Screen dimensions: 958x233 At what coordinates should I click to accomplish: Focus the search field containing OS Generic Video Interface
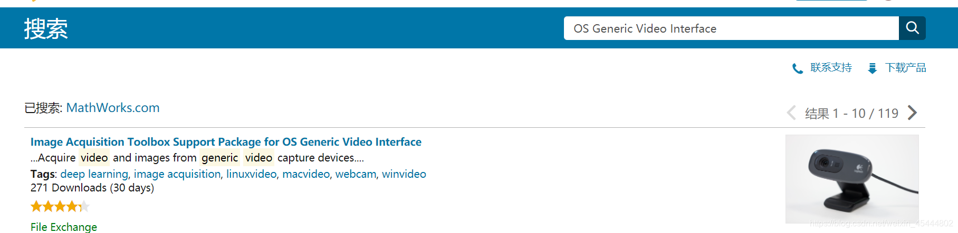coord(731,28)
